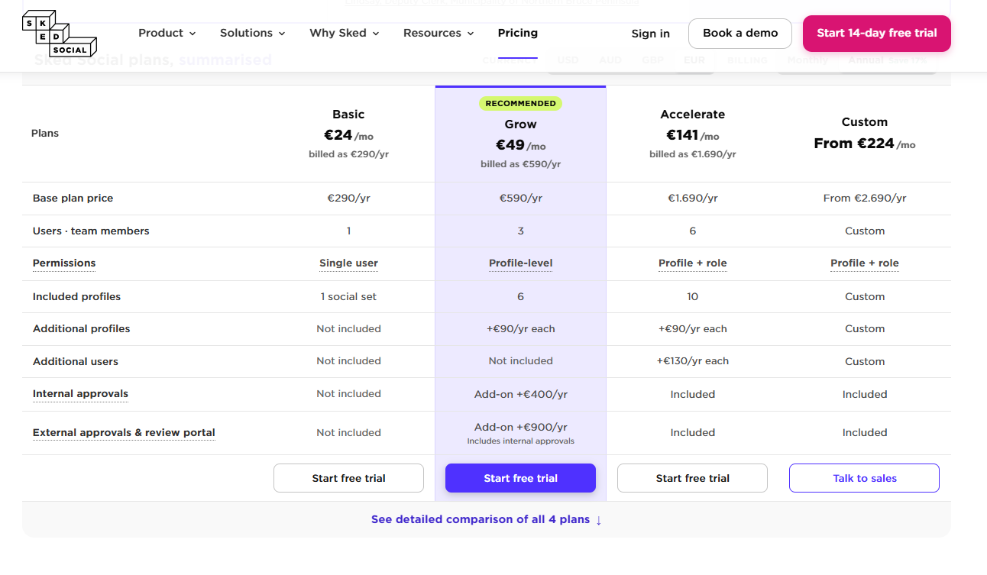Click the Book a demo button
987x575 pixels.
click(x=740, y=34)
